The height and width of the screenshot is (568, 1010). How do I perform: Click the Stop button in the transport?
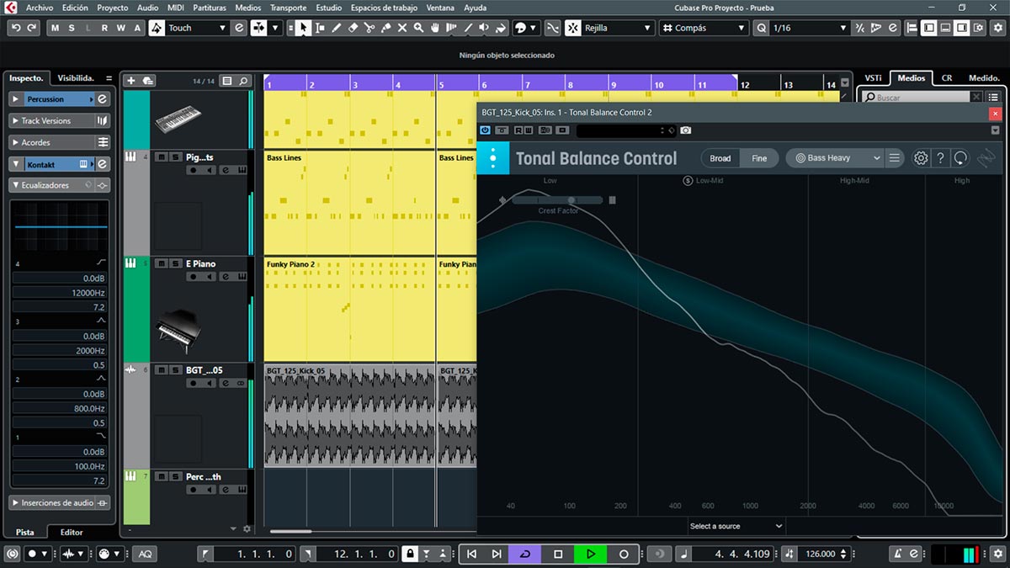pos(558,554)
